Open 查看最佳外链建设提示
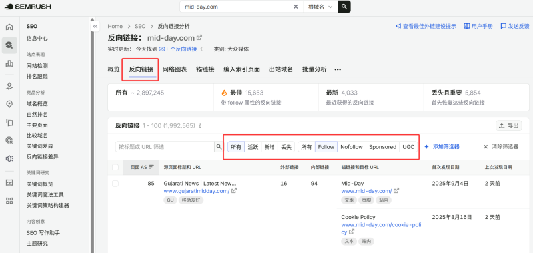Screen dimensions: 533x253 pyautogui.click(x=426, y=26)
